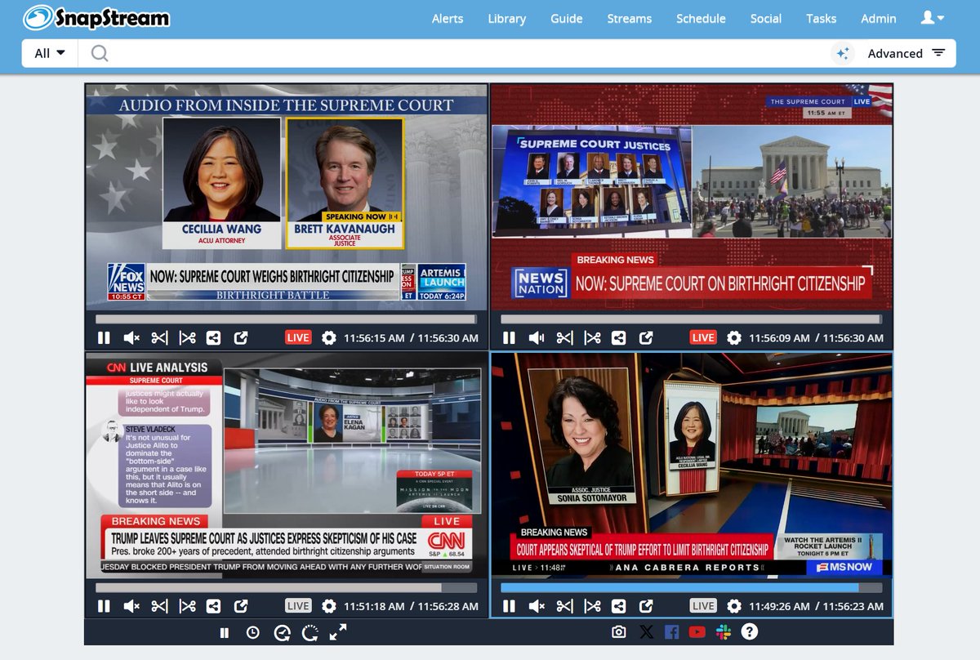Click the AI sparkle search icon

click(x=843, y=53)
